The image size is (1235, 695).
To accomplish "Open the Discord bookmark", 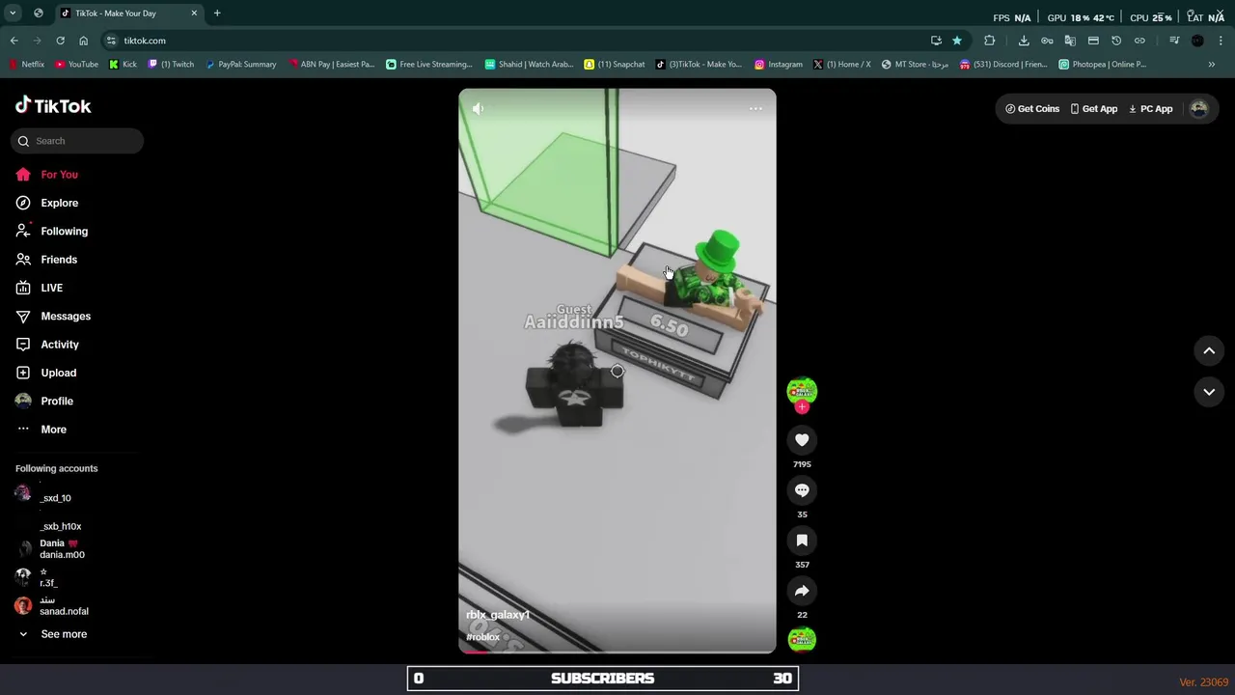I will (x=1003, y=65).
